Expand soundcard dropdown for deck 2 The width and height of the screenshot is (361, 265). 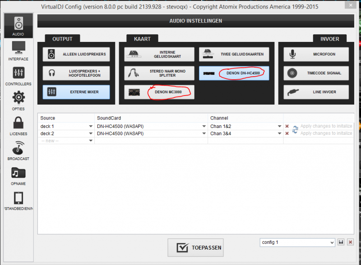[x=204, y=133]
